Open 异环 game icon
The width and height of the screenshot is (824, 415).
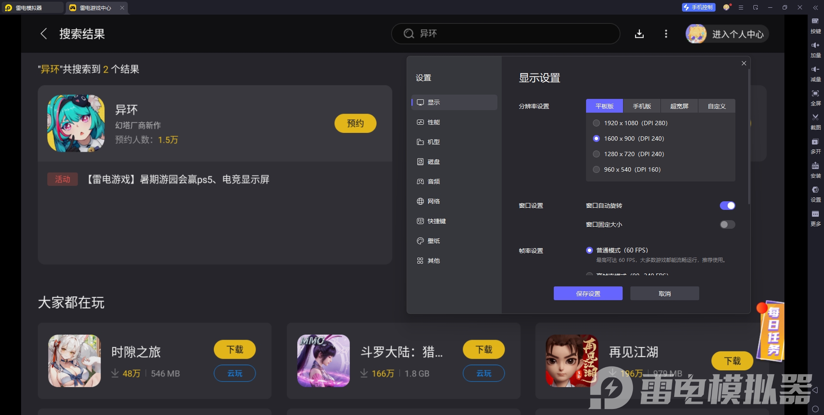pos(76,123)
